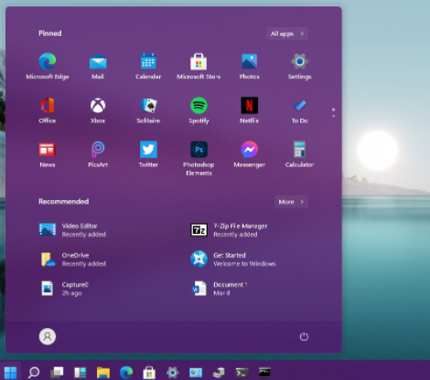Viewport: 430px width, 380px height.
Task: Open the Calendar app
Action: click(x=148, y=66)
